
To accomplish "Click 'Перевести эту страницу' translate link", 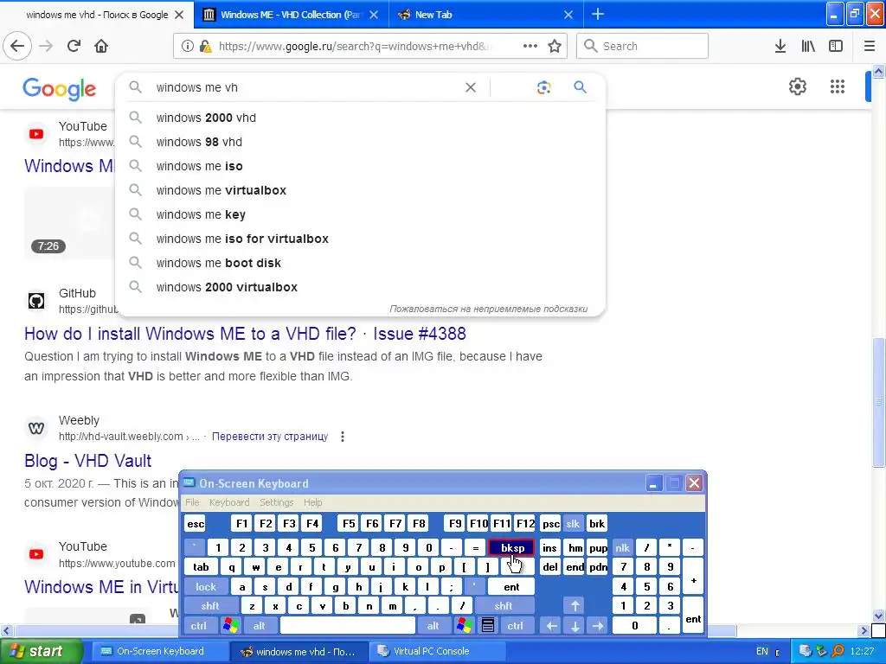I will 270,437.
